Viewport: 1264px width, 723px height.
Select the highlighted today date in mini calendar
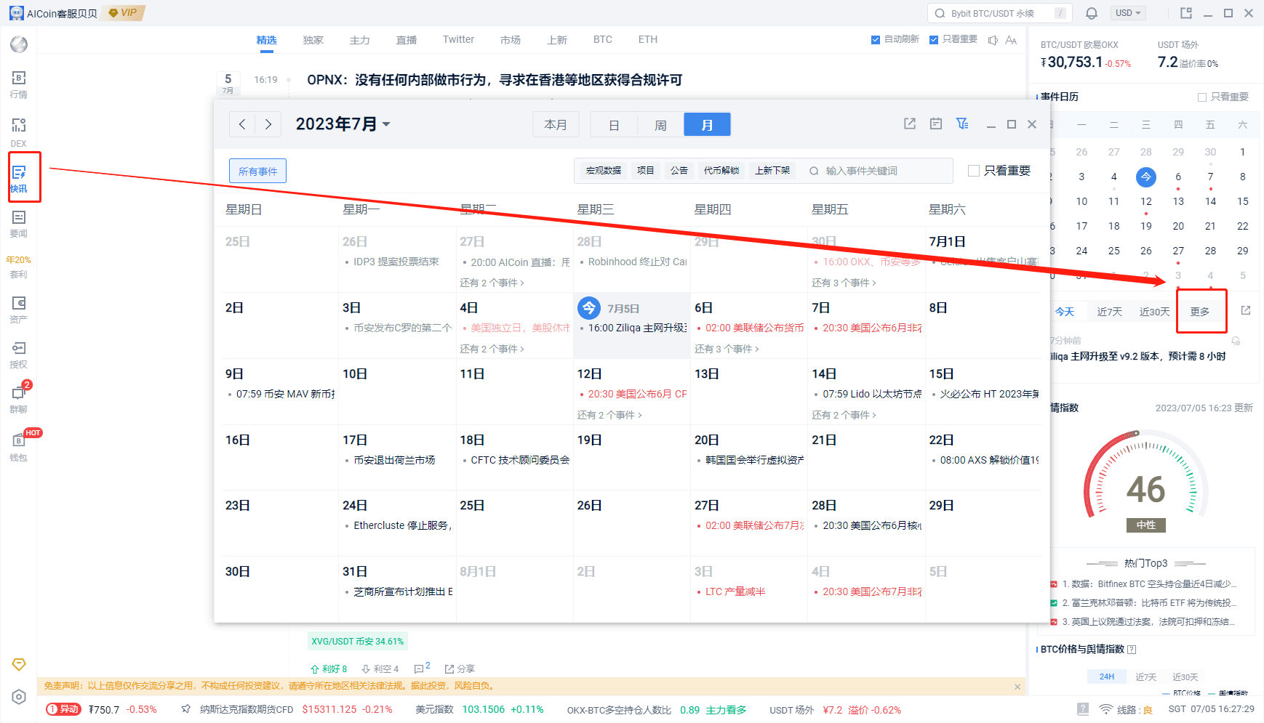pyautogui.click(x=1145, y=177)
